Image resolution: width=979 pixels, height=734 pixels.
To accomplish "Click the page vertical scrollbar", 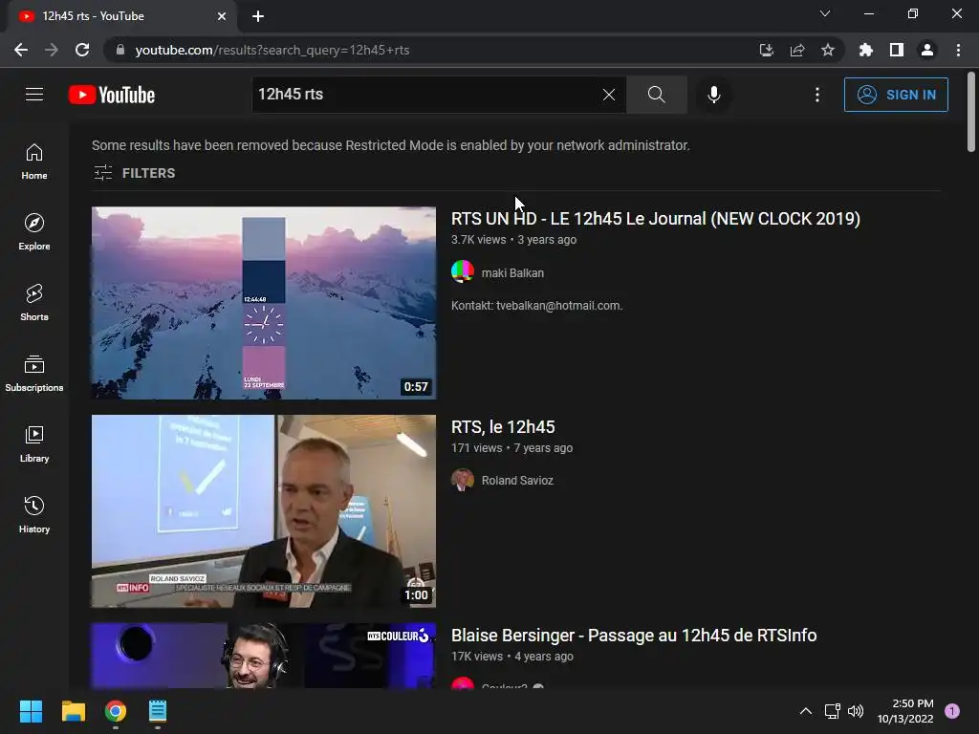I will pos(971,113).
